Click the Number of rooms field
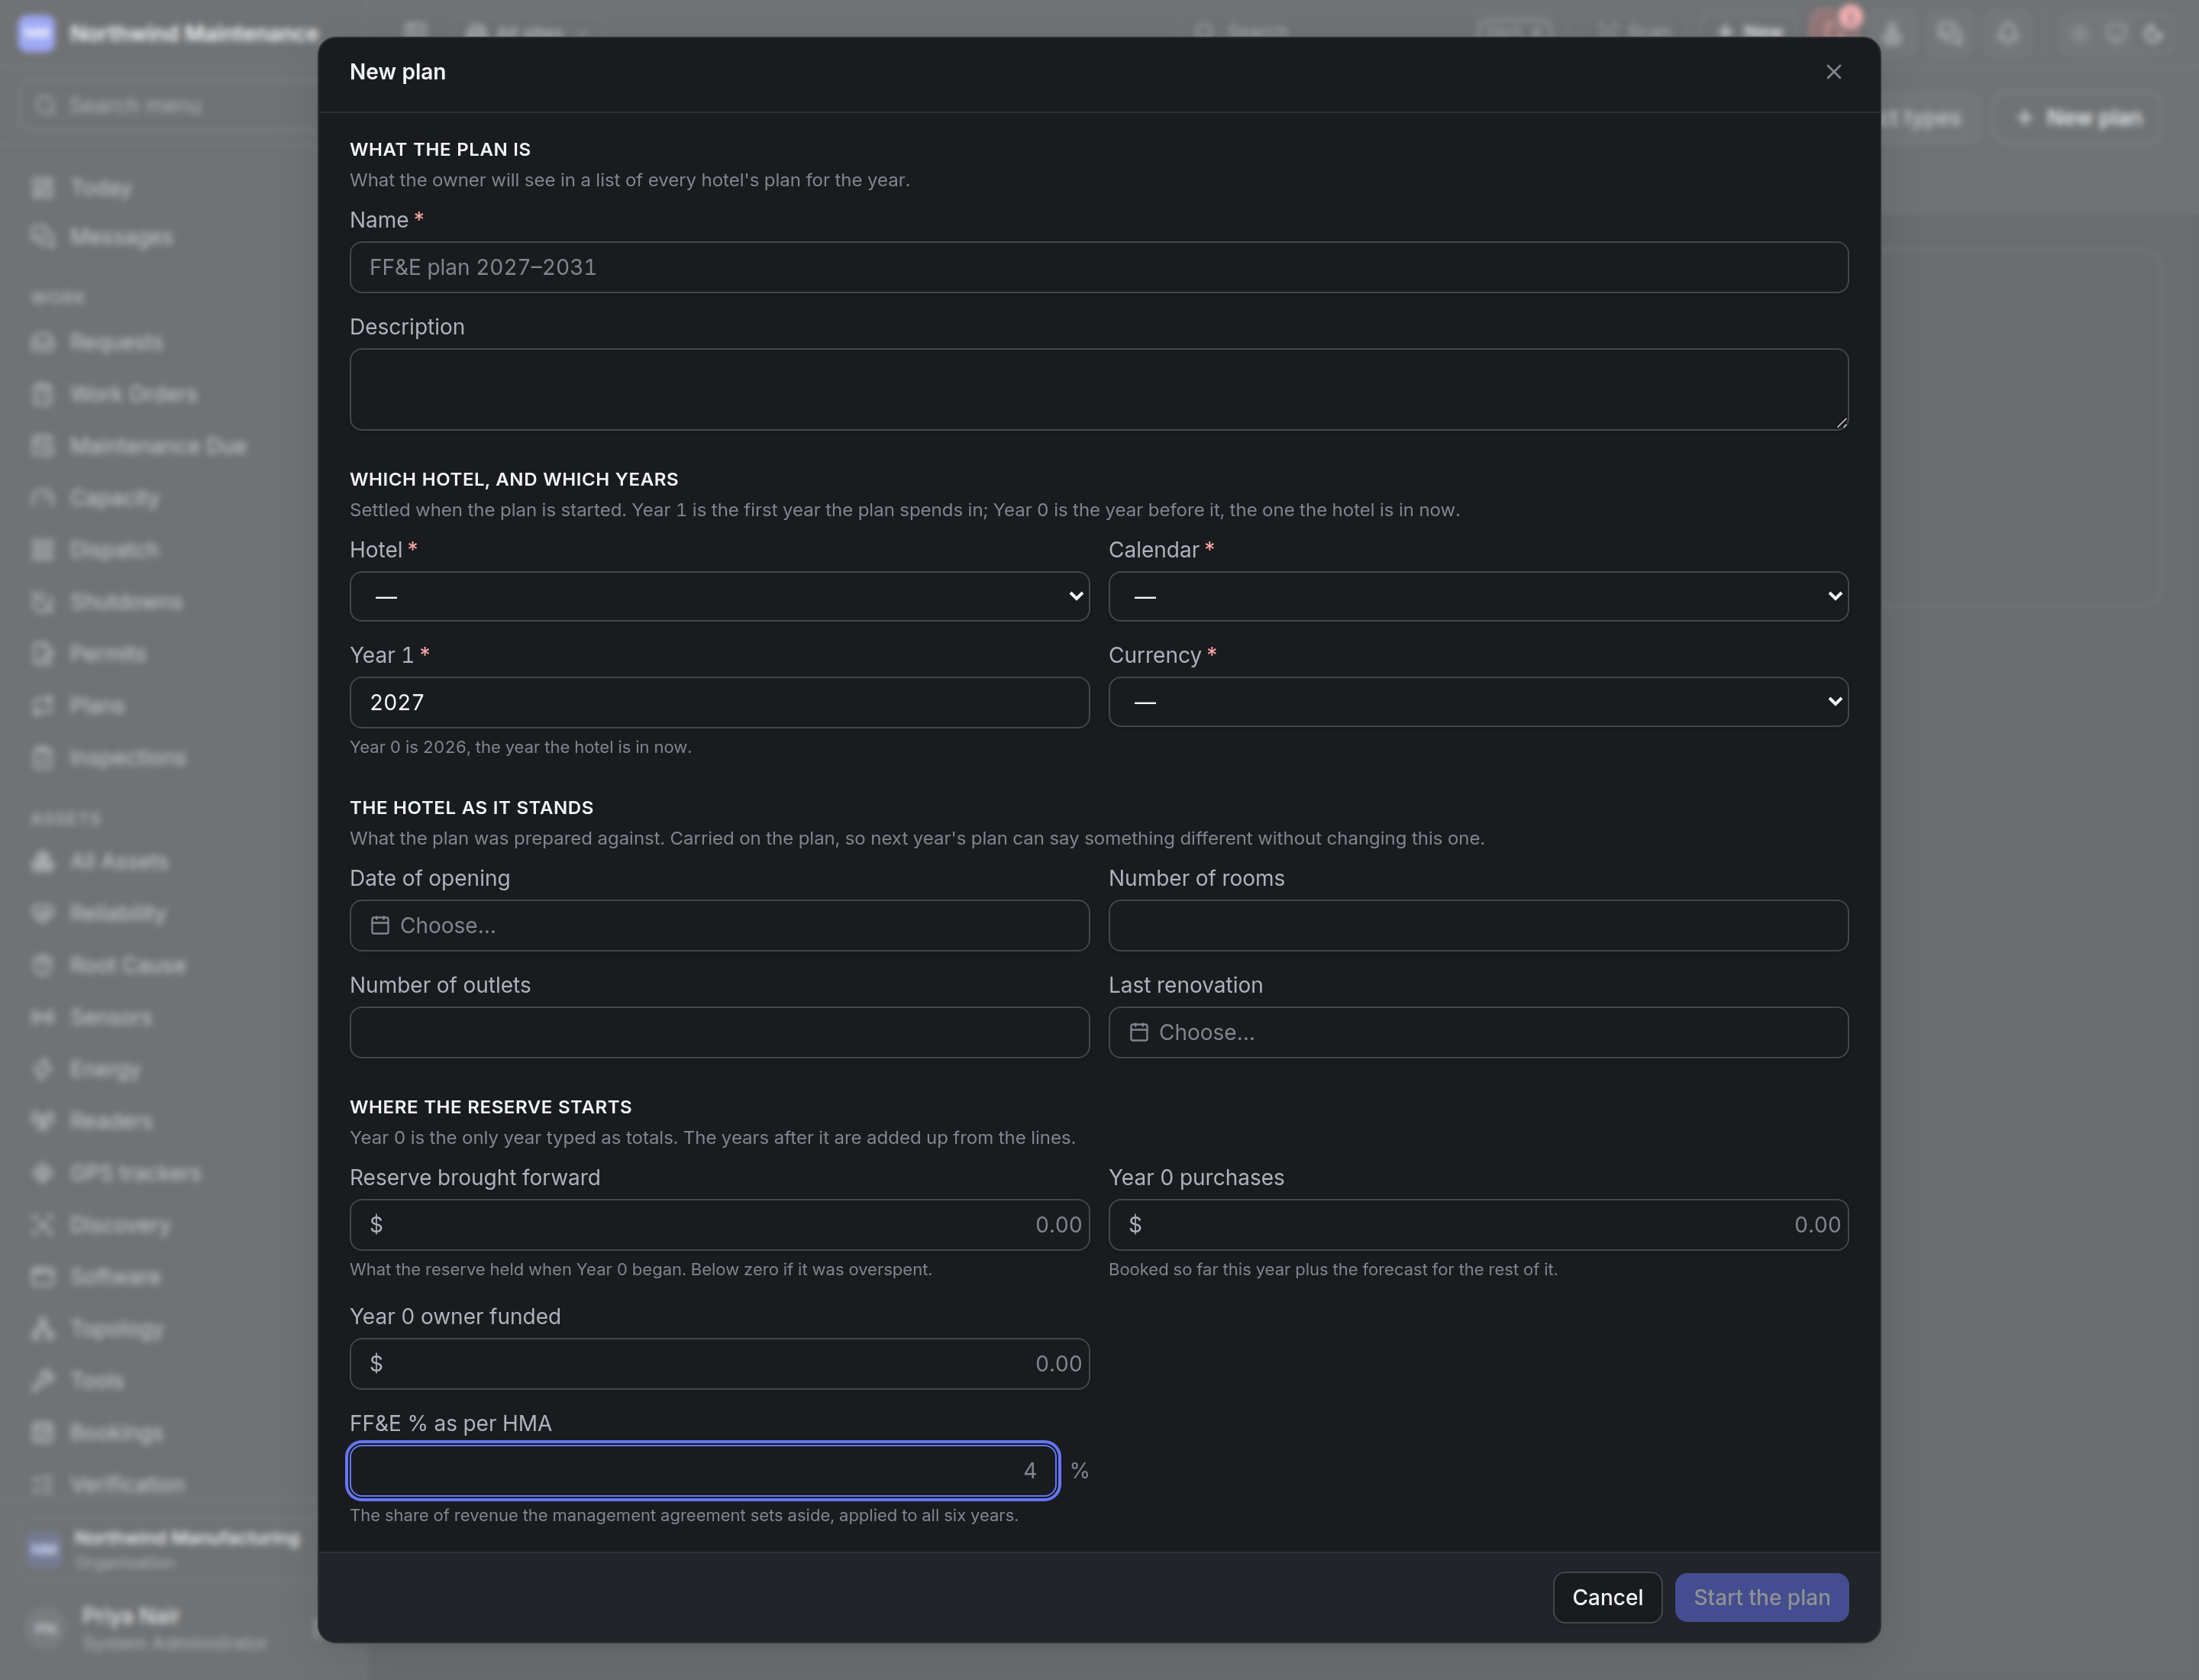The height and width of the screenshot is (1680, 2199). tap(1478, 925)
